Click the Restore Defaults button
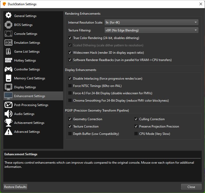 click(15, 187)
